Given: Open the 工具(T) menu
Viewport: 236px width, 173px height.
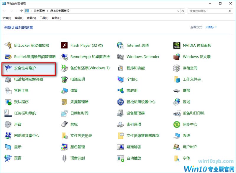Looking at the screenshot, I should (x=44, y=18).
